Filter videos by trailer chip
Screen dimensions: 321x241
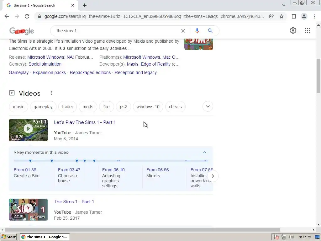tap(68, 107)
